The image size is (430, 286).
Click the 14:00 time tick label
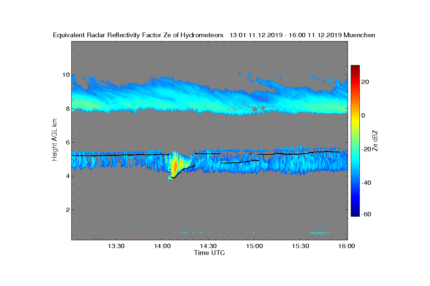(162, 246)
